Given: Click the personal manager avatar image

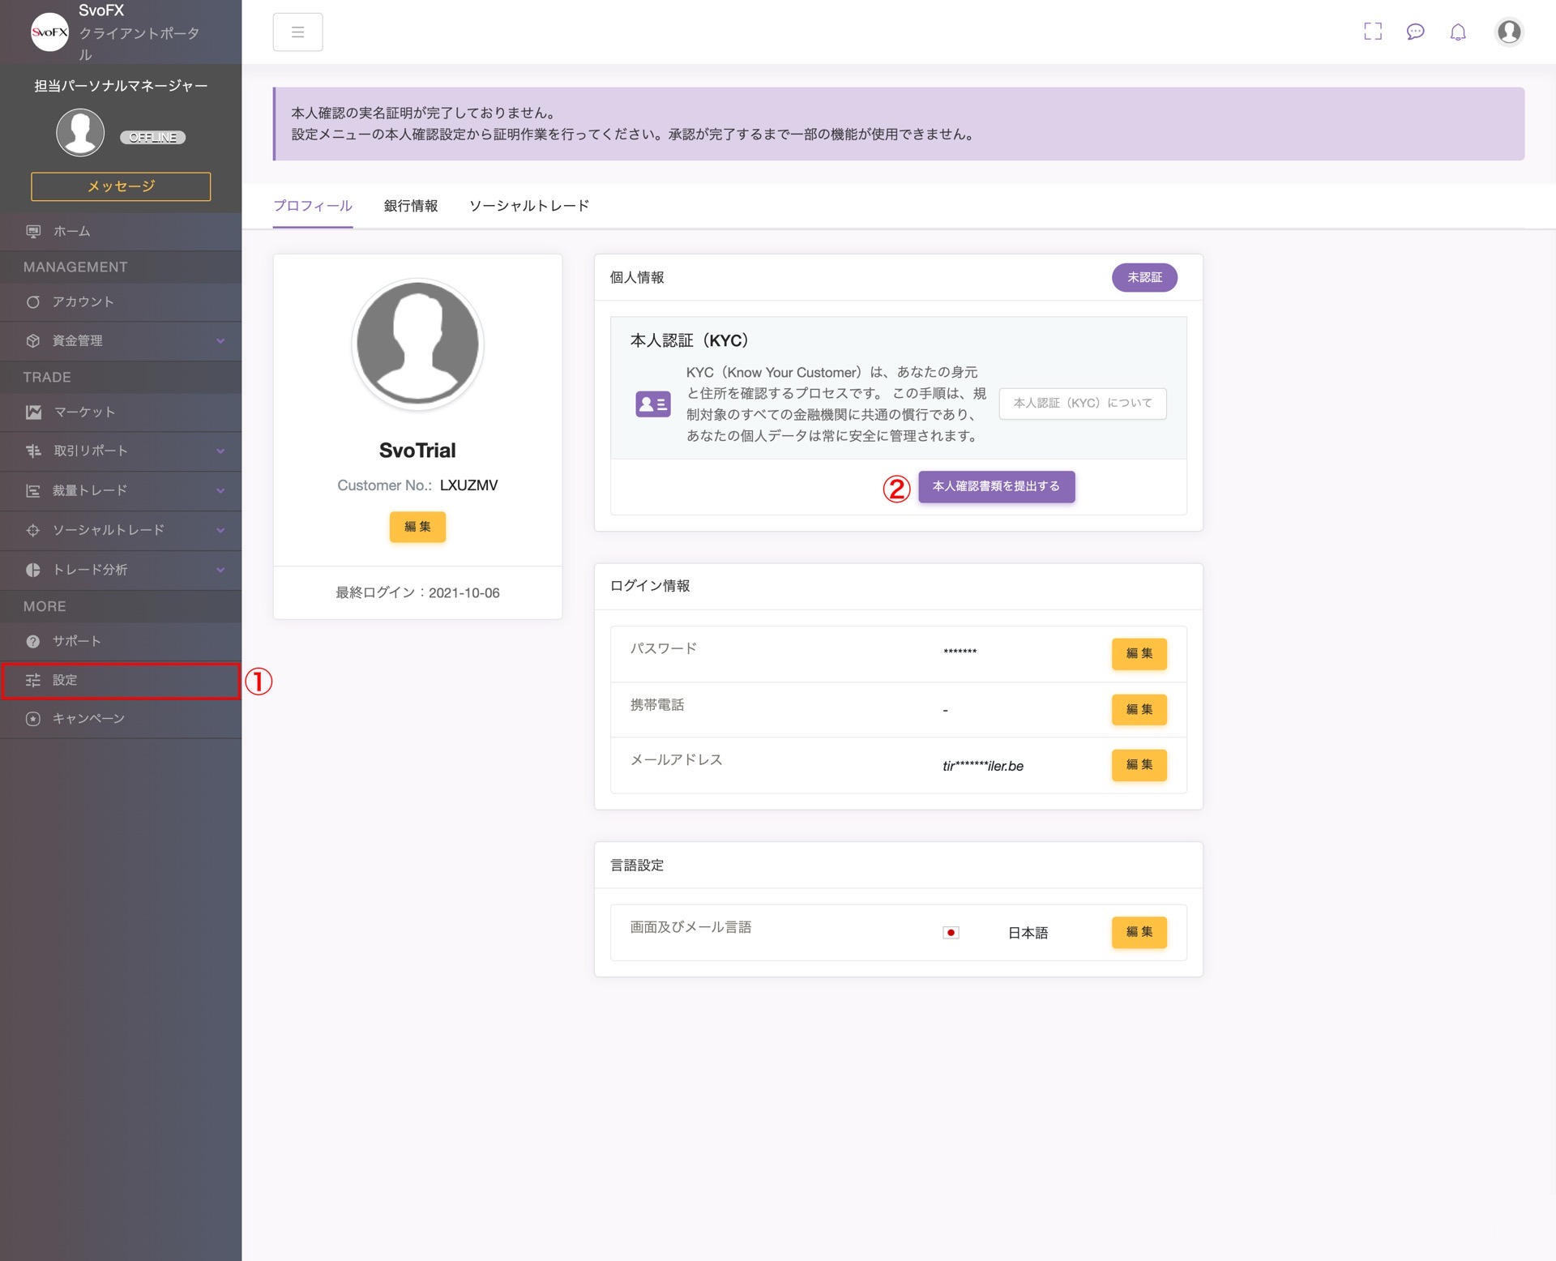Looking at the screenshot, I should tap(80, 132).
